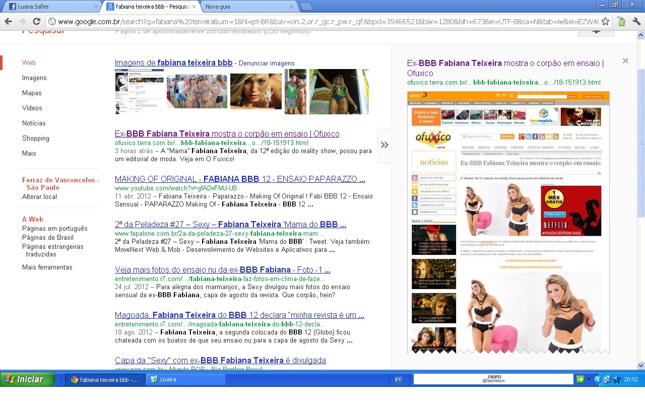Open the Ex-BBB Fabiana Teixeira Ofuxico result

point(227,134)
